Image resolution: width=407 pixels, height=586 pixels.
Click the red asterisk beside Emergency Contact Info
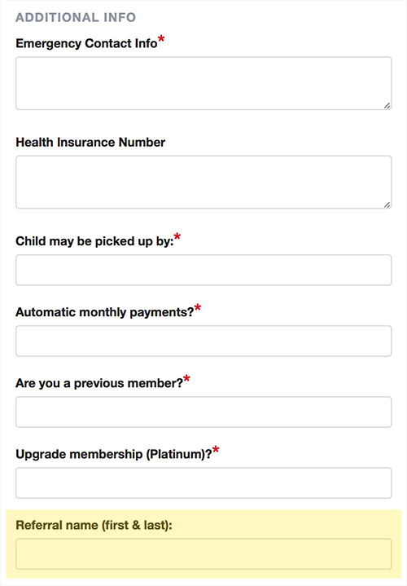[161, 38]
